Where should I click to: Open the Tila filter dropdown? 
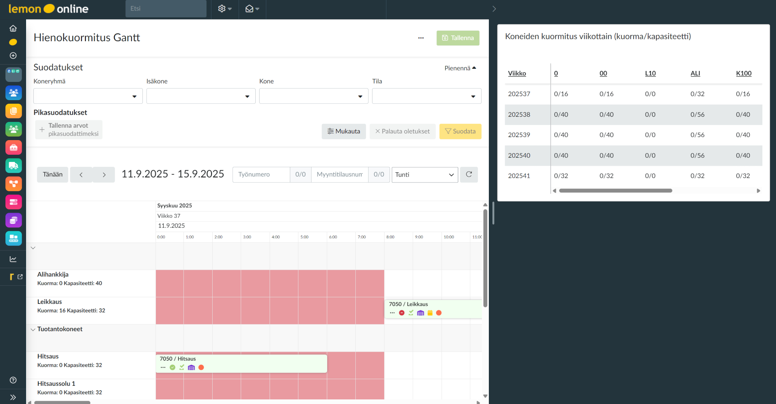pos(426,96)
